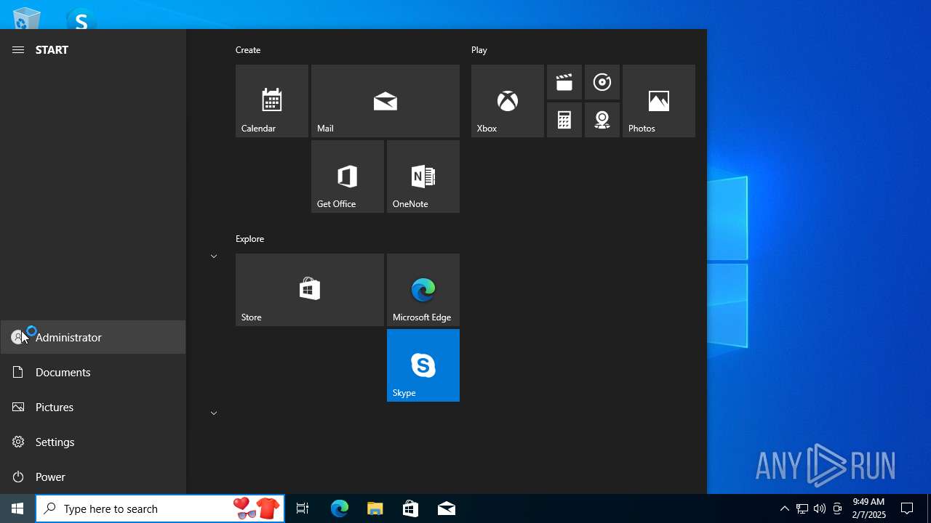The width and height of the screenshot is (931, 523).
Task: Open the Action Center notifications icon
Action: pos(907,508)
